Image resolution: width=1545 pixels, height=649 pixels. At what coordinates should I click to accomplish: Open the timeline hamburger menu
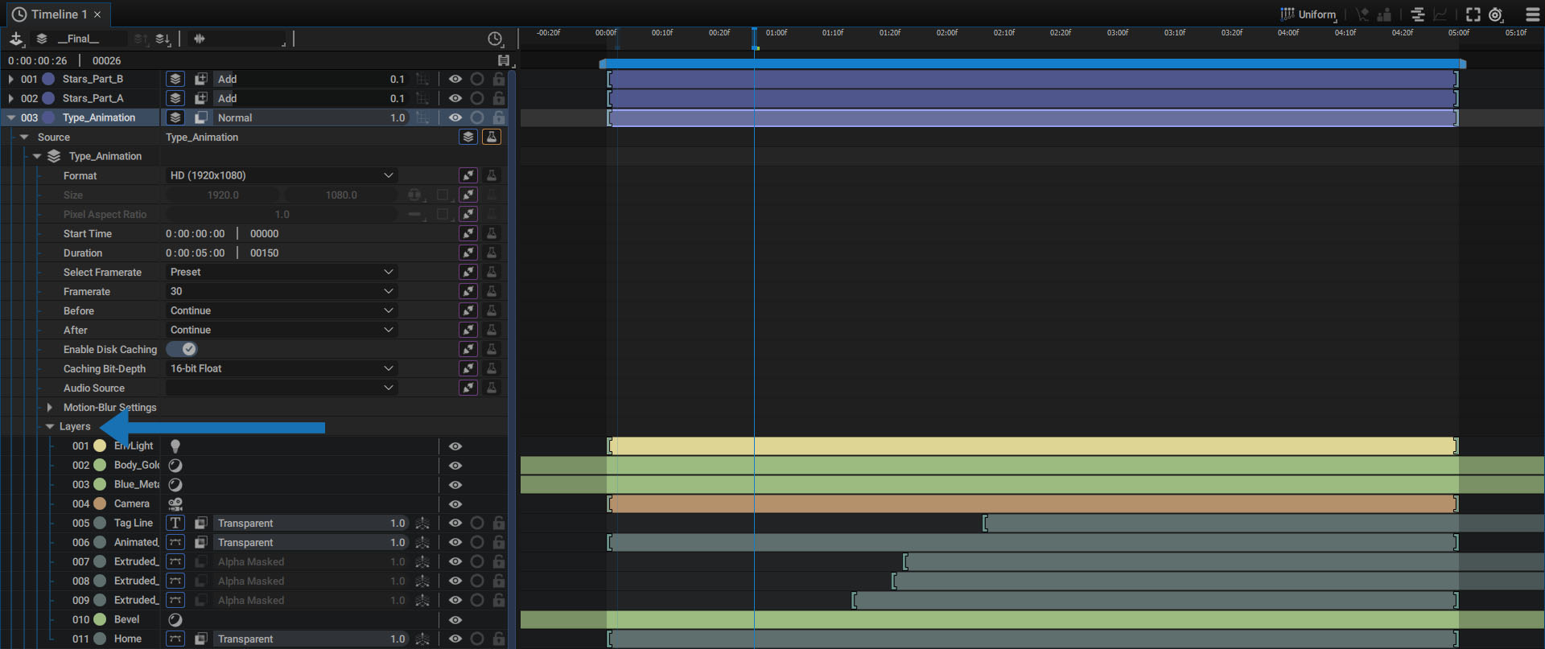[1533, 14]
